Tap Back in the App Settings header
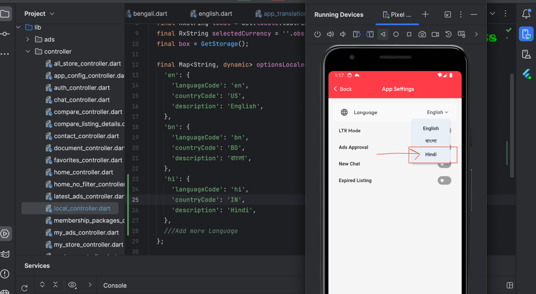The height and width of the screenshot is (294, 536). (342, 89)
